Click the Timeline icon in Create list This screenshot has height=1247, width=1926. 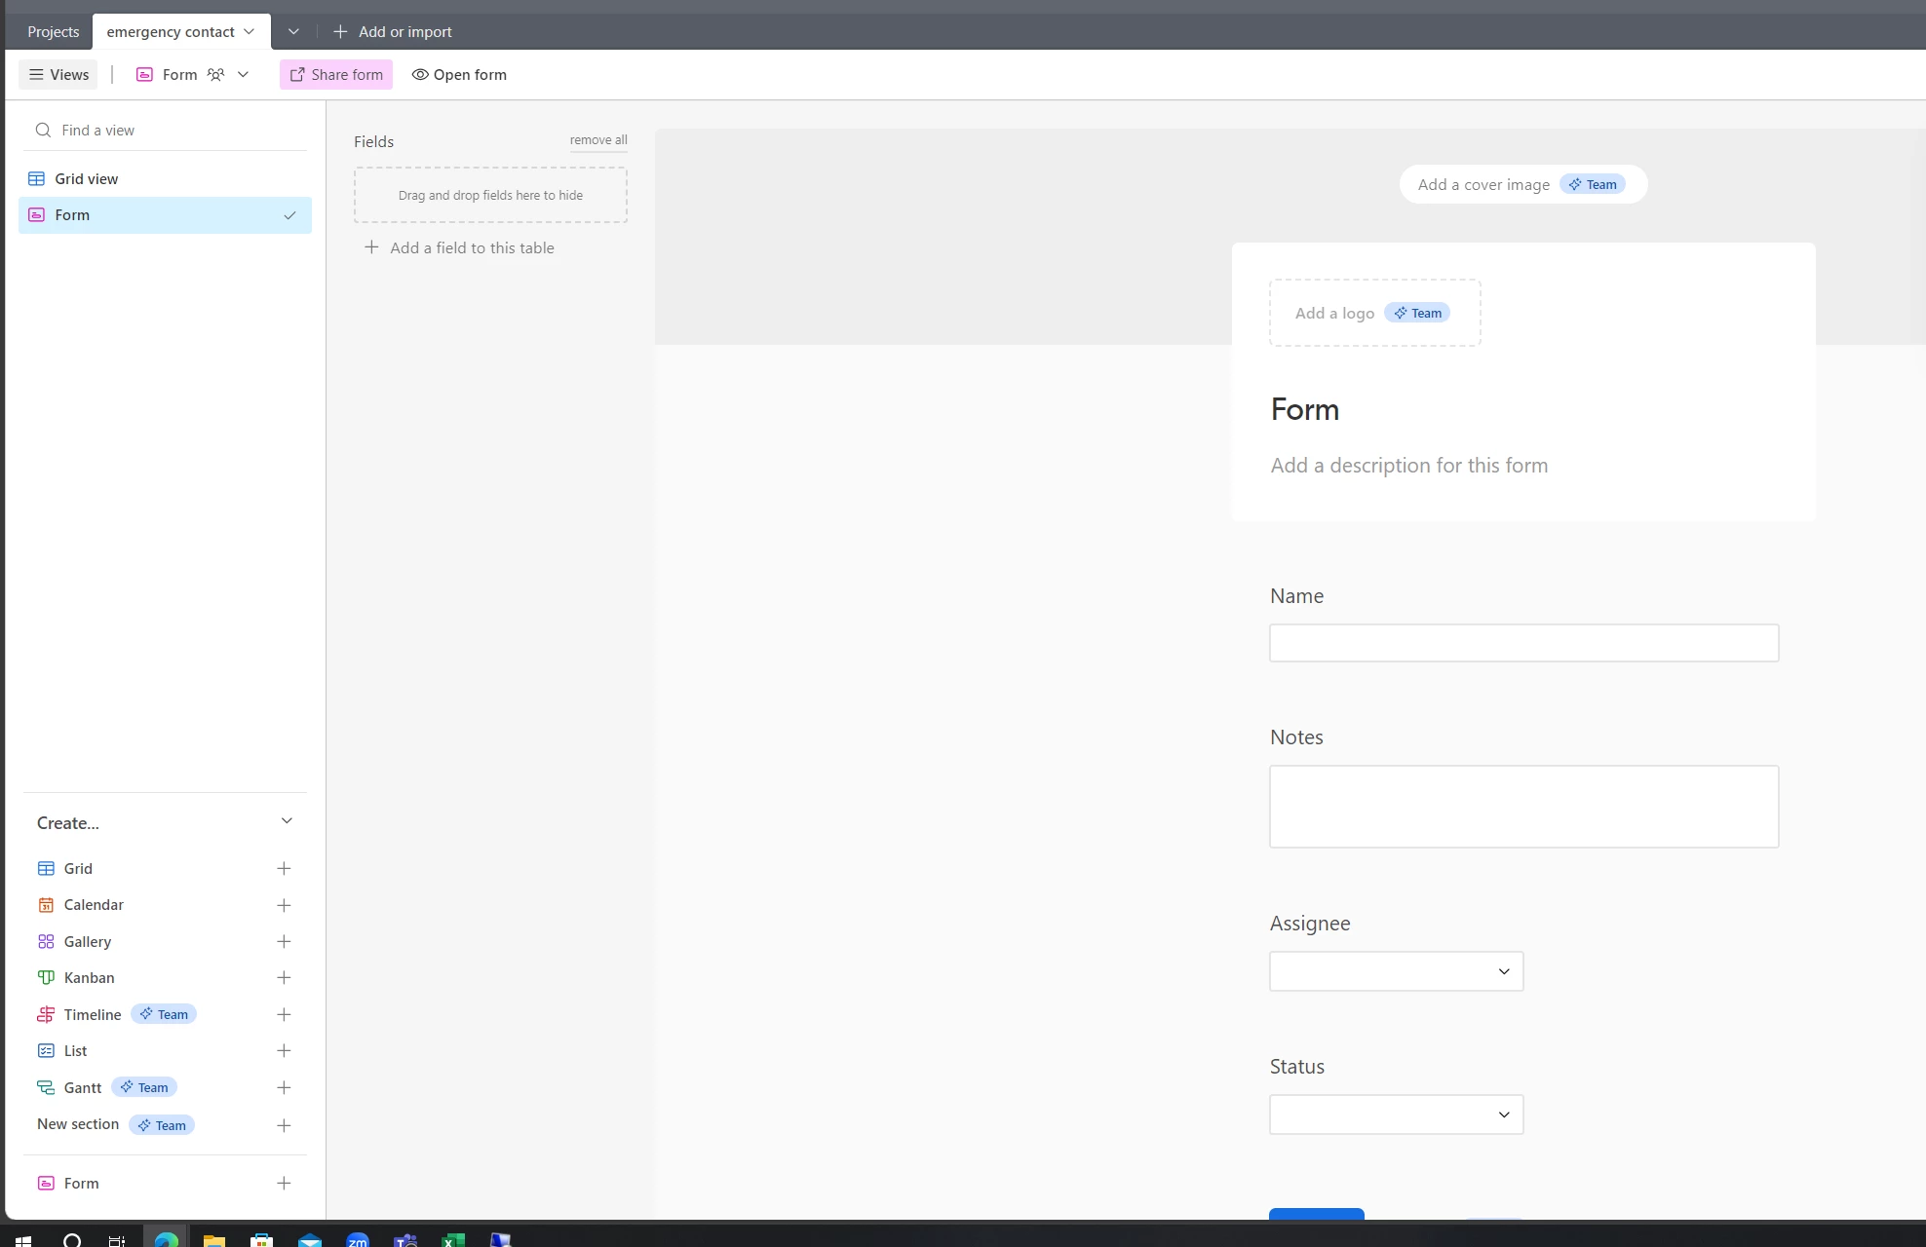pos(46,1014)
